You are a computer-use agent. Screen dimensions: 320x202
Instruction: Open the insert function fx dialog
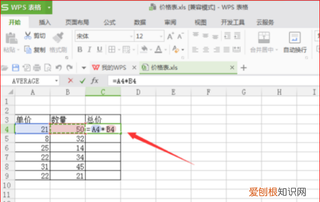(x=94, y=81)
